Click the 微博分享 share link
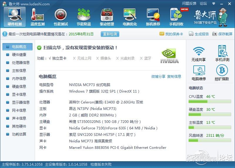235x168 pixels. tap(158, 76)
